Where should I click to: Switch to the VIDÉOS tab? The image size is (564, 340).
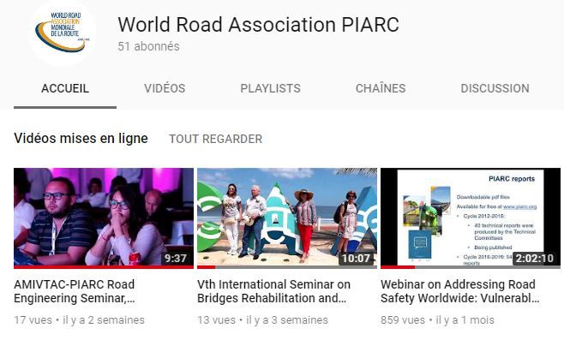[x=165, y=88]
